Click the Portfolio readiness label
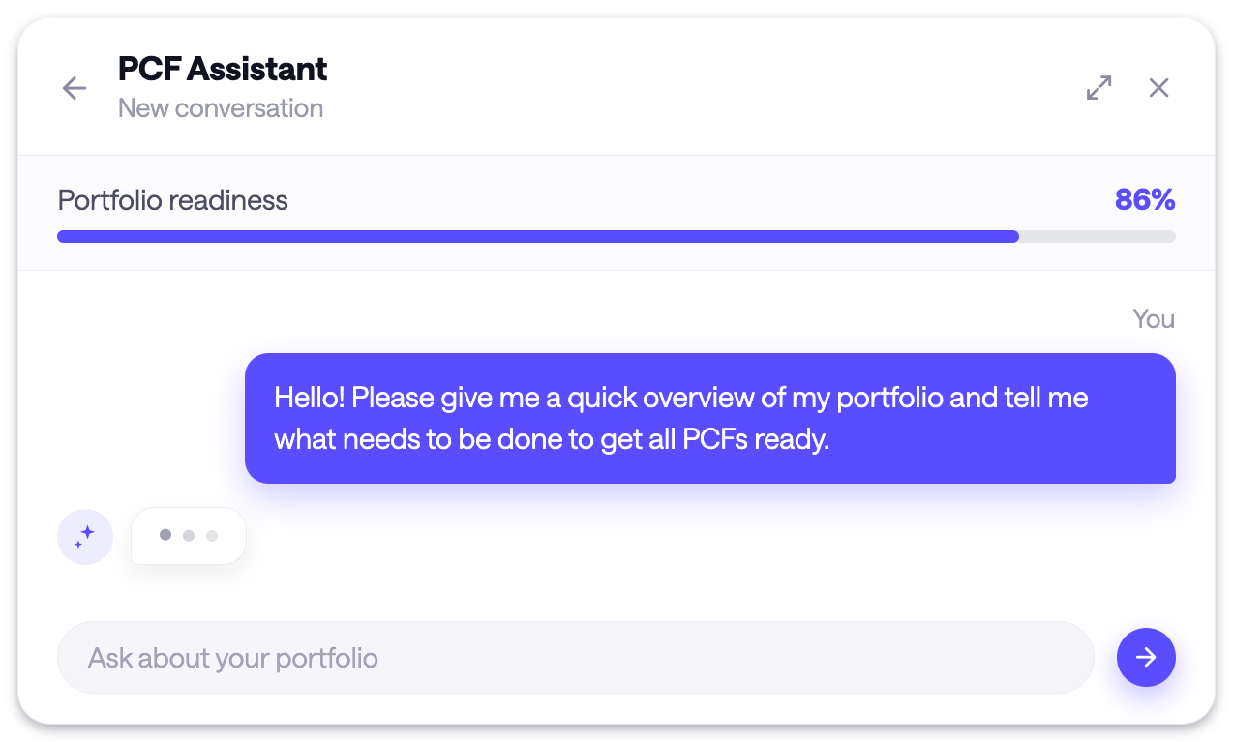The image size is (1233, 742). [173, 200]
